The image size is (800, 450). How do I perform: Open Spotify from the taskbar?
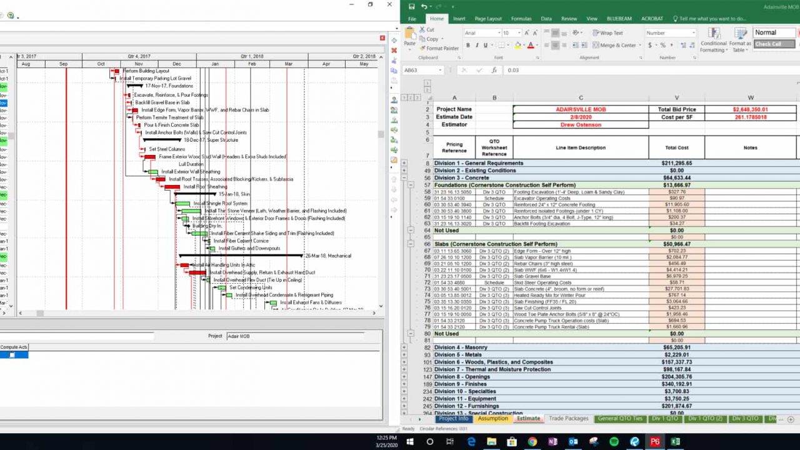(614, 441)
